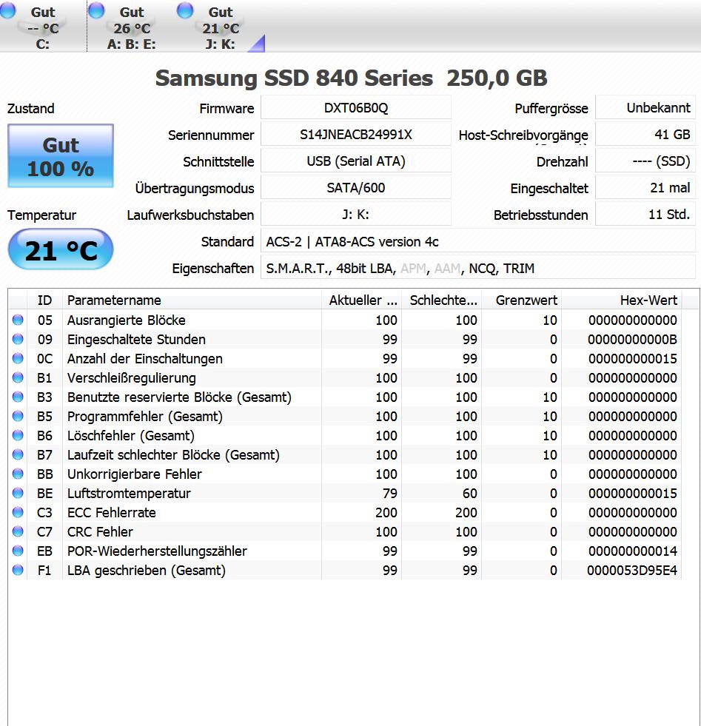This screenshot has height=726, width=701.
Task: Click hex value 000000000014
Action: tap(632, 551)
